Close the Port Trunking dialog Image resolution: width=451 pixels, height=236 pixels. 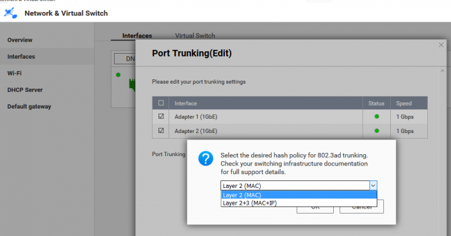click(441, 45)
